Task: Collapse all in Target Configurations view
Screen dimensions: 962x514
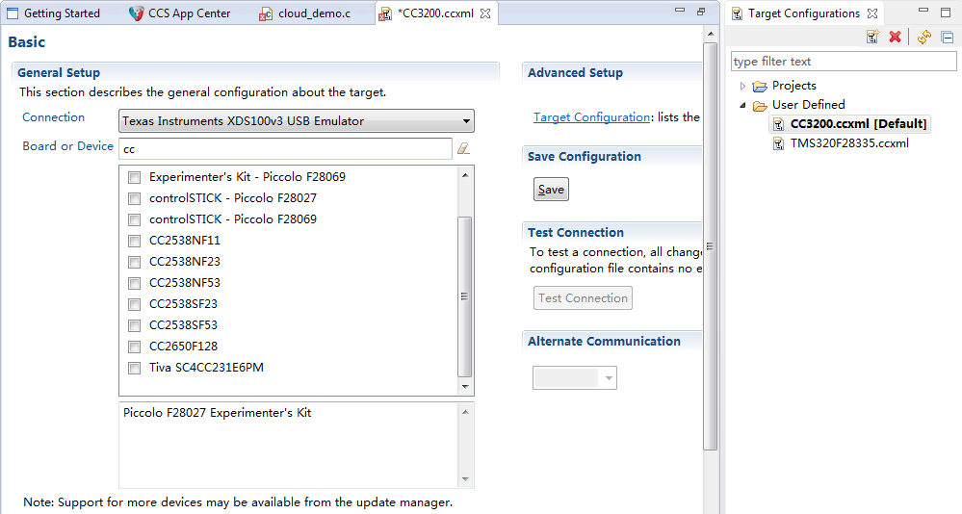Action: coord(947,37)
